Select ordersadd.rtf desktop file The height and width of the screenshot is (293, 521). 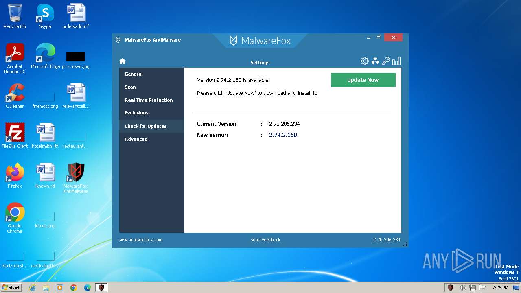click(76, 17)
